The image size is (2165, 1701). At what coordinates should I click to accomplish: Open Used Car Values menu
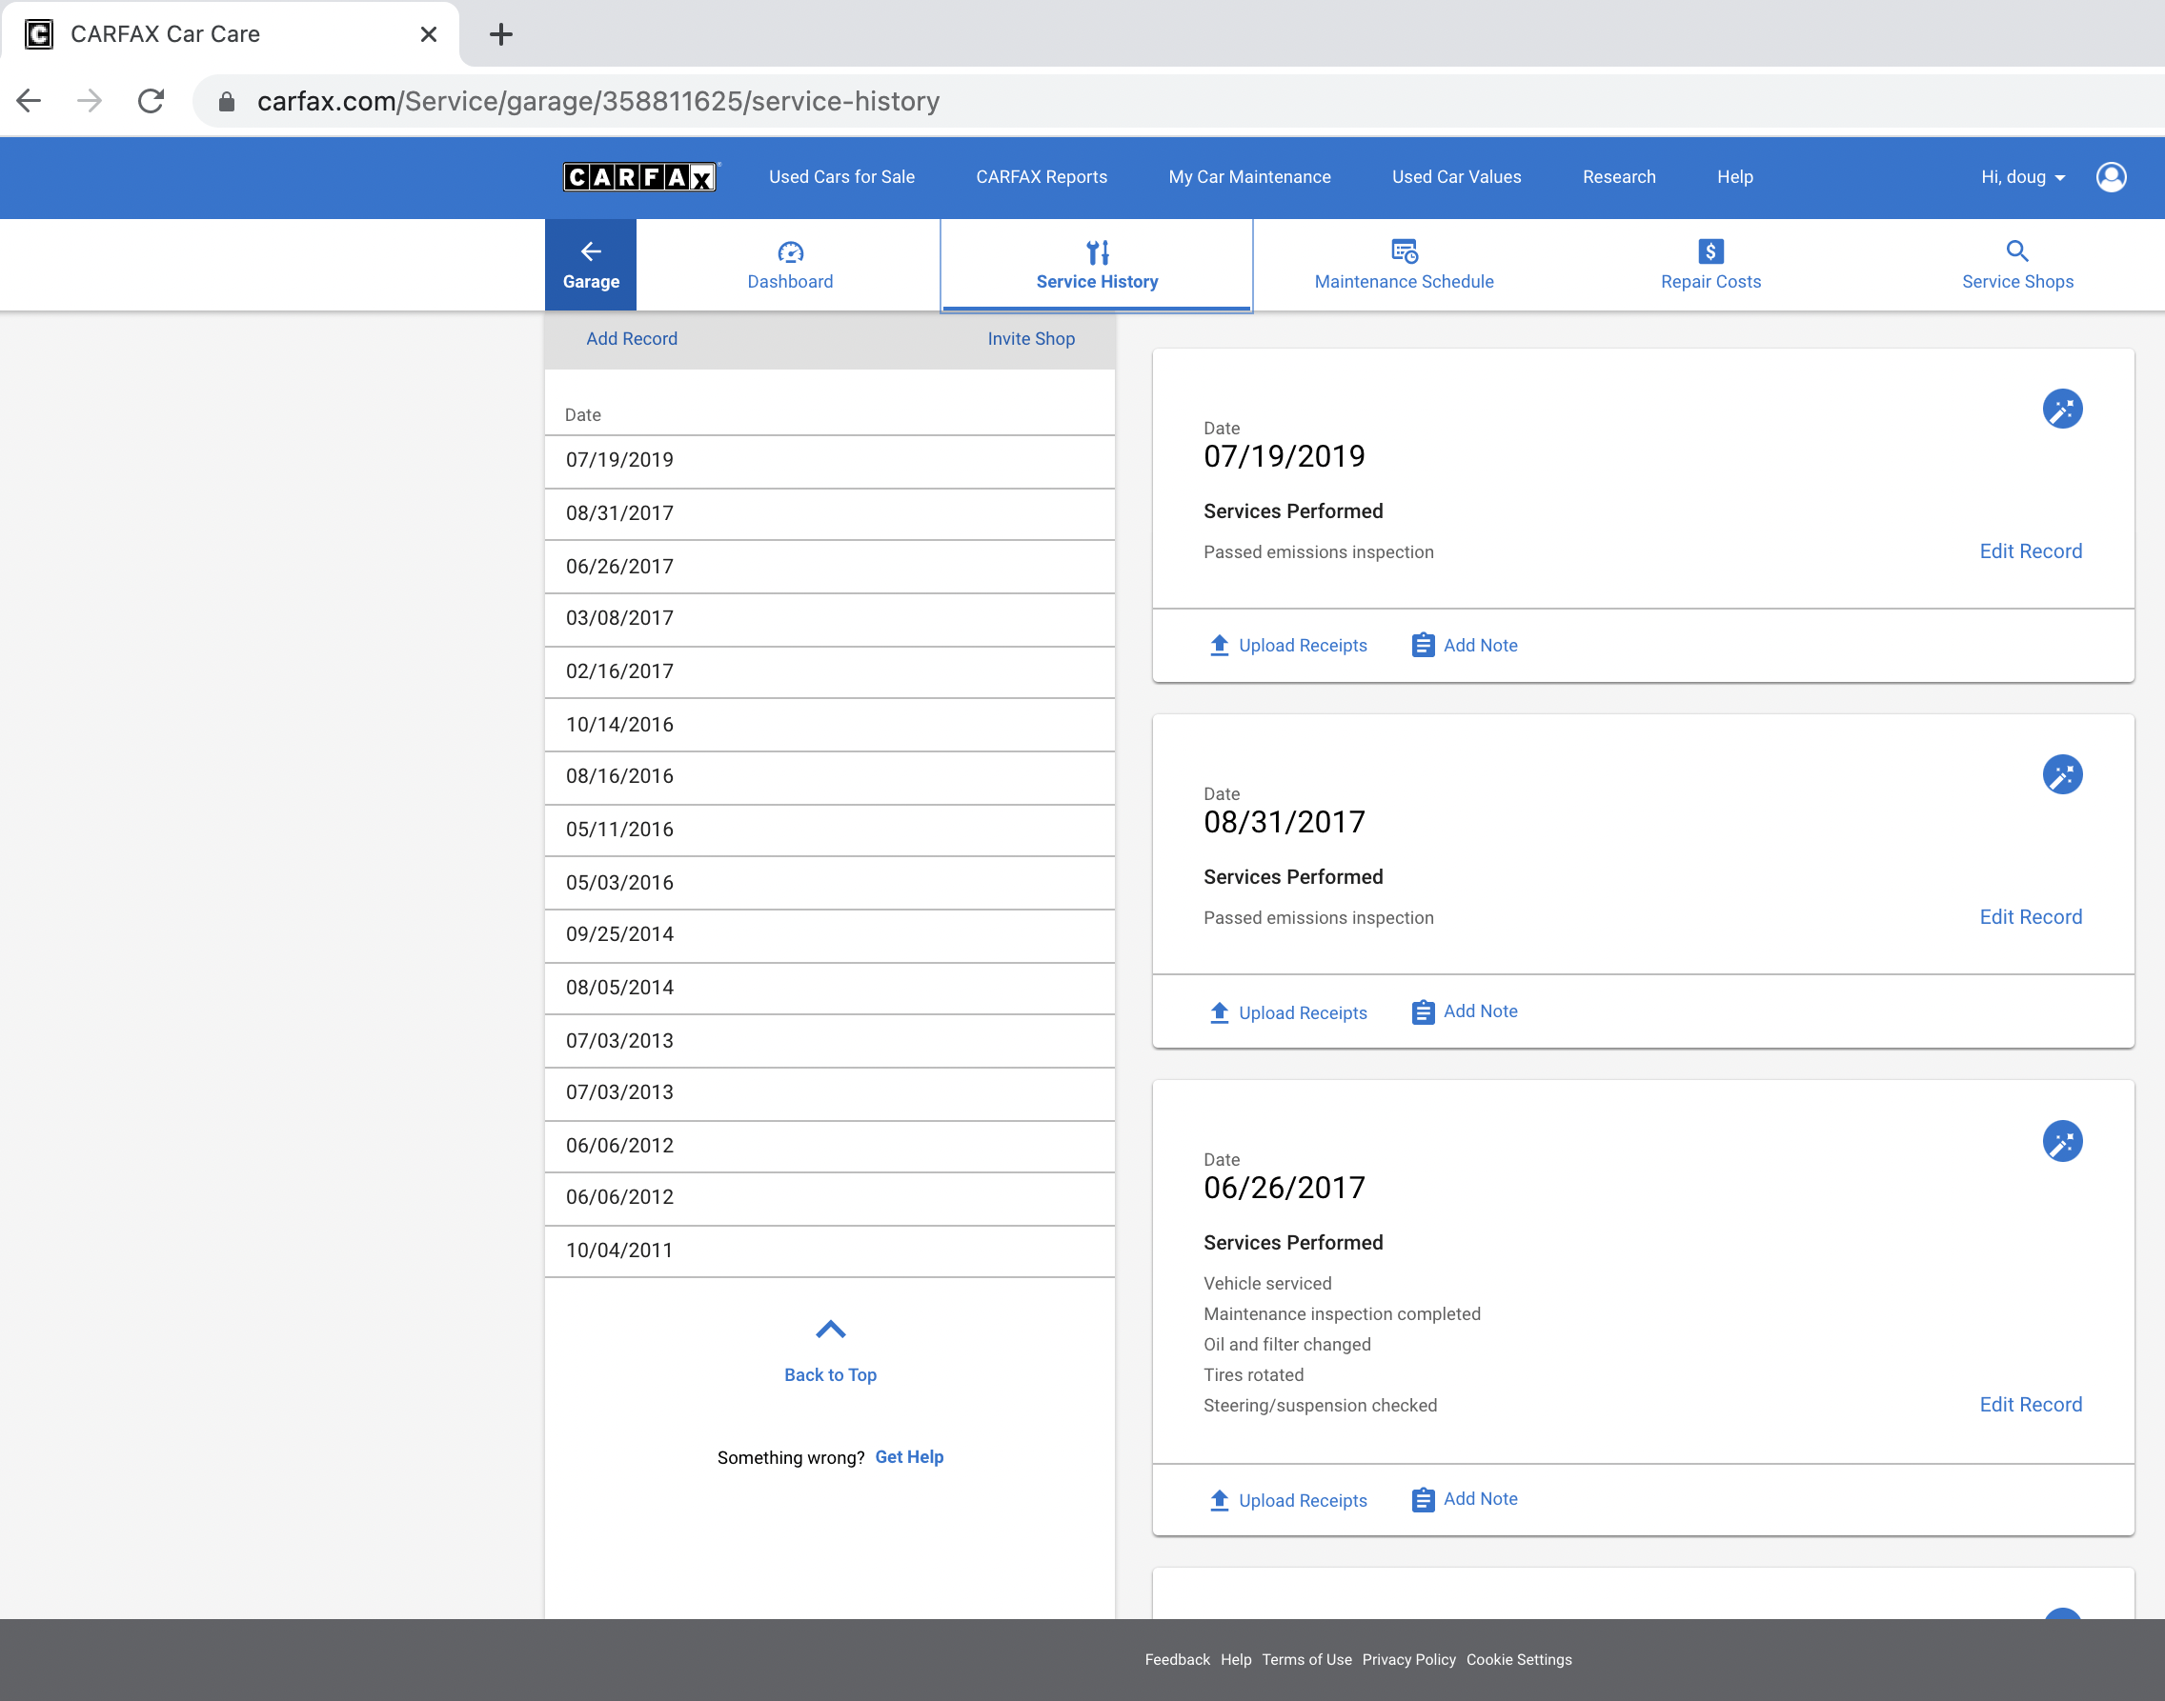coord(1456,177)
